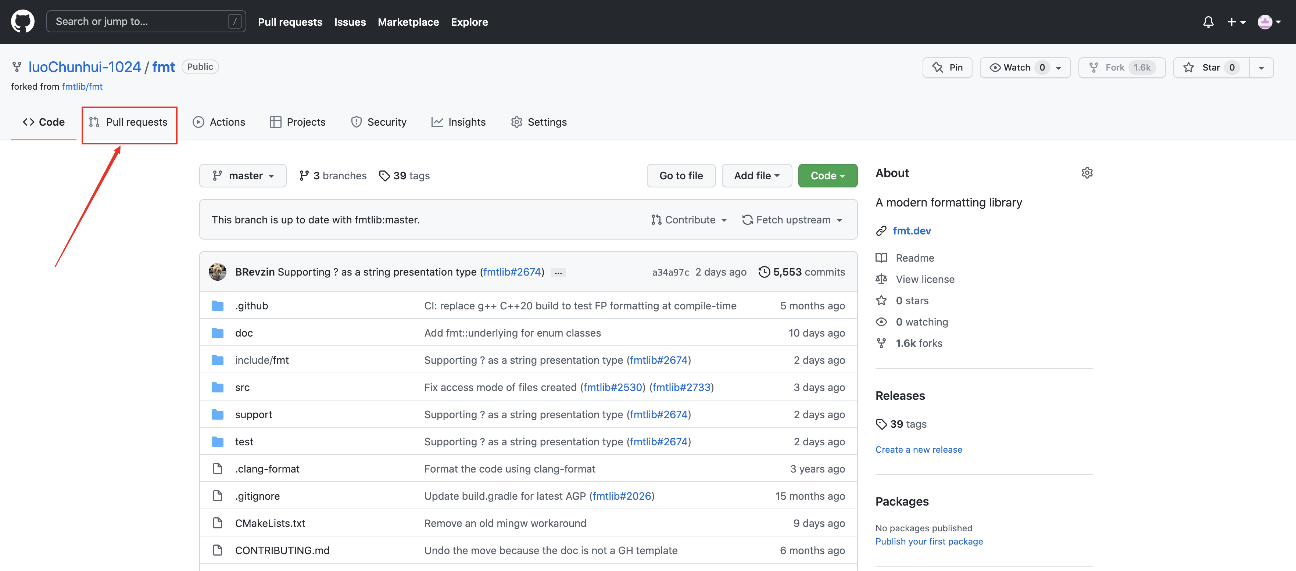The image size is (1296, 571).
Task: Open Explore in the top navigation
Action: (x=469, y=22)
